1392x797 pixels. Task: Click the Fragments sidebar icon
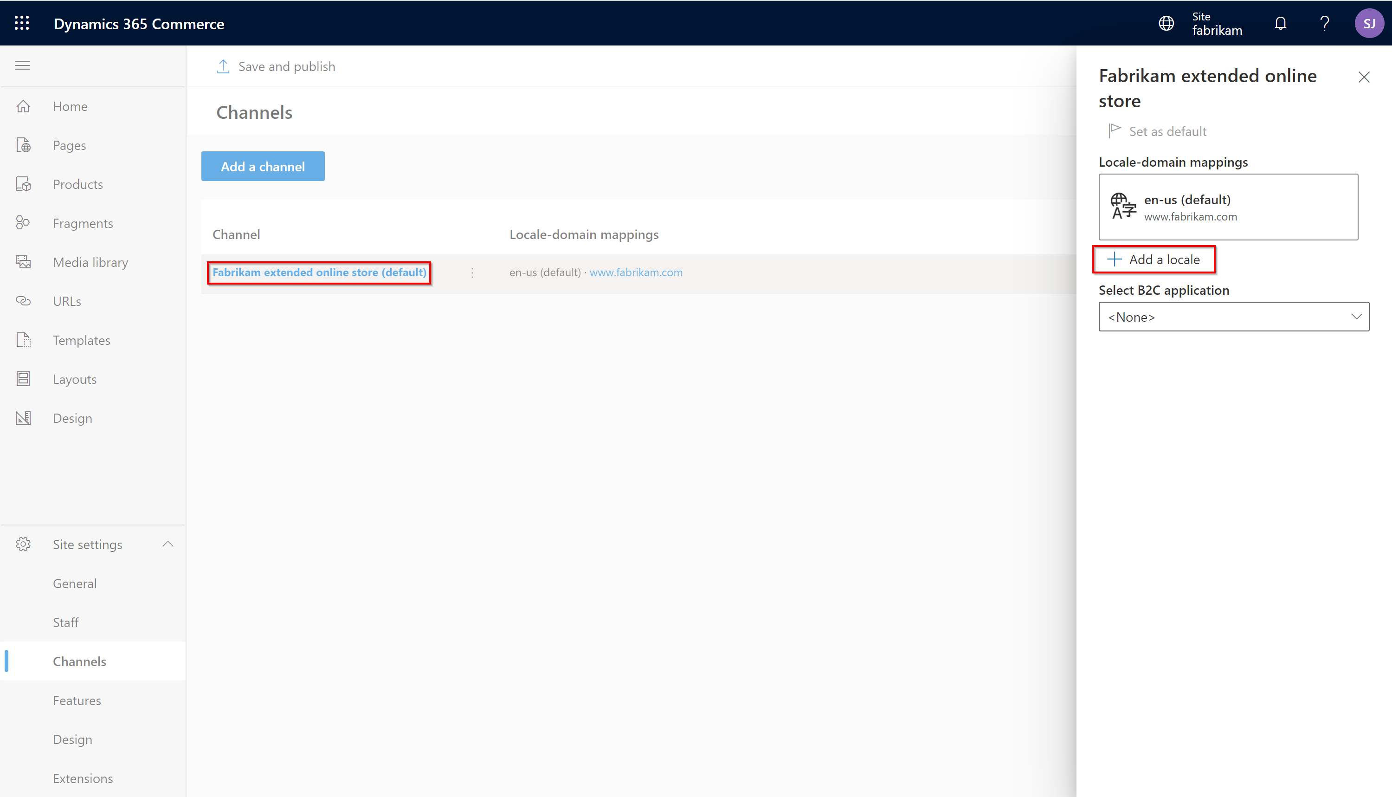click(x=24, y=223)
